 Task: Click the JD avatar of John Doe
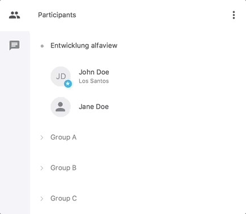[x=61, y=76]
